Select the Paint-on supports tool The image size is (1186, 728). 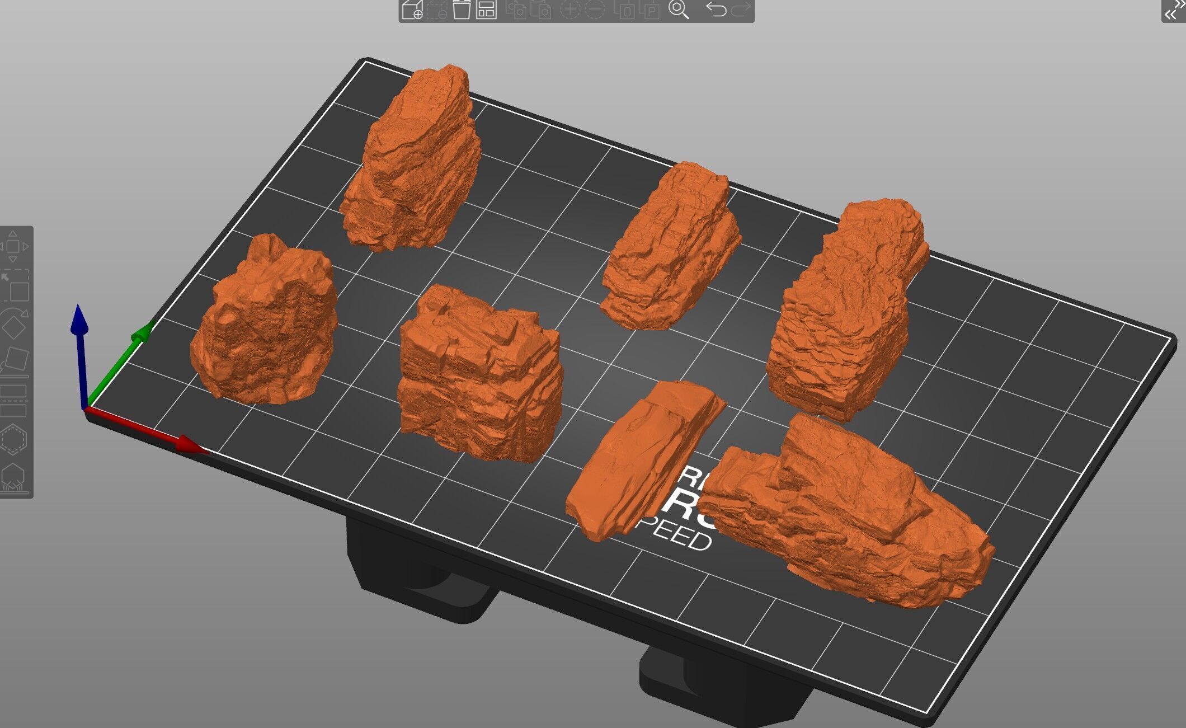point(14,439)
